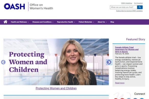The image size is (149, 99).
Task: Go to the home page via house icon
Action: point(5,22)
